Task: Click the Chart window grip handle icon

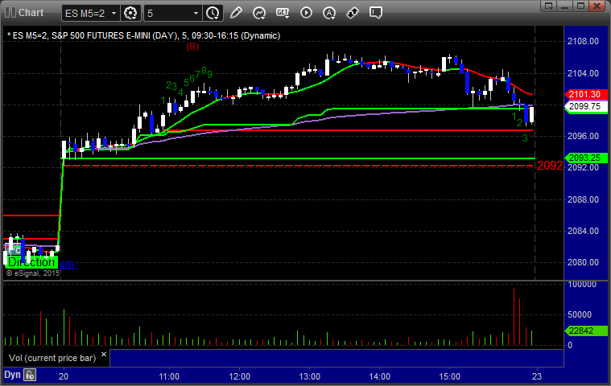Action: coord(10,12)
